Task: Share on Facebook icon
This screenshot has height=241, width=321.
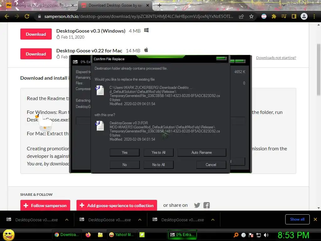Action: tap(207, 205)
